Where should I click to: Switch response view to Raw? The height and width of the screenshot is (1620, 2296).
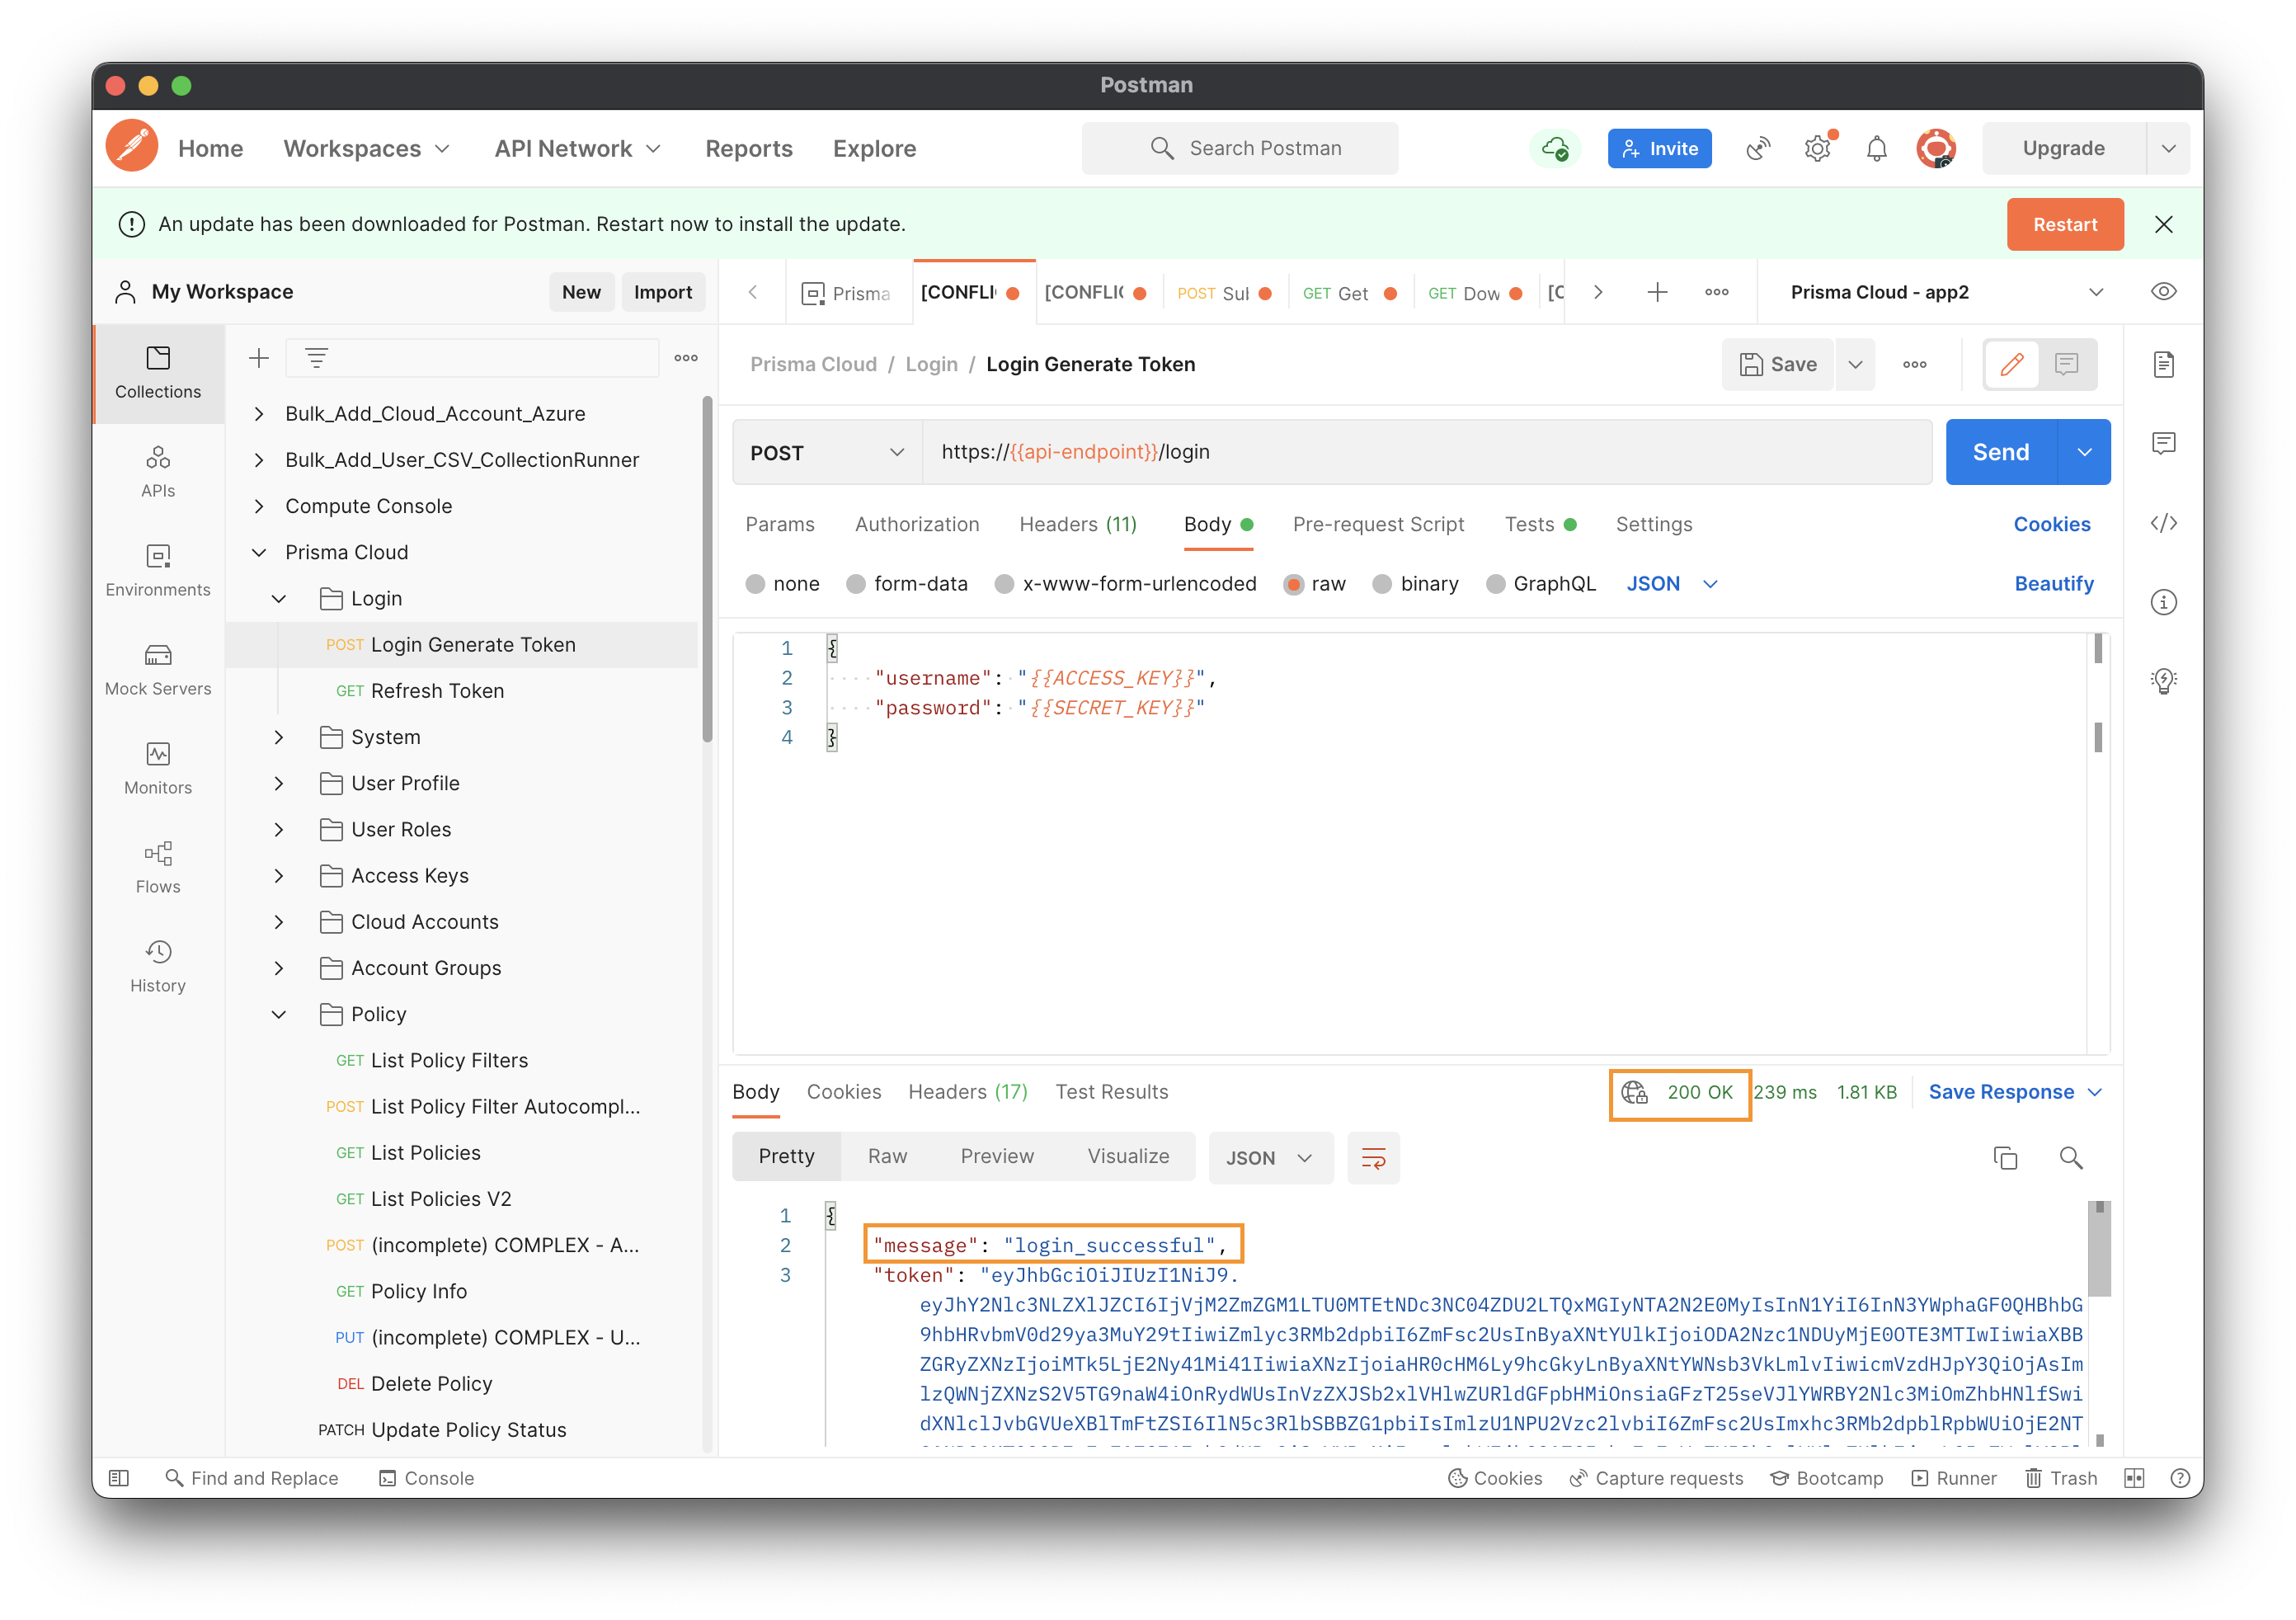pos(887,1156)
